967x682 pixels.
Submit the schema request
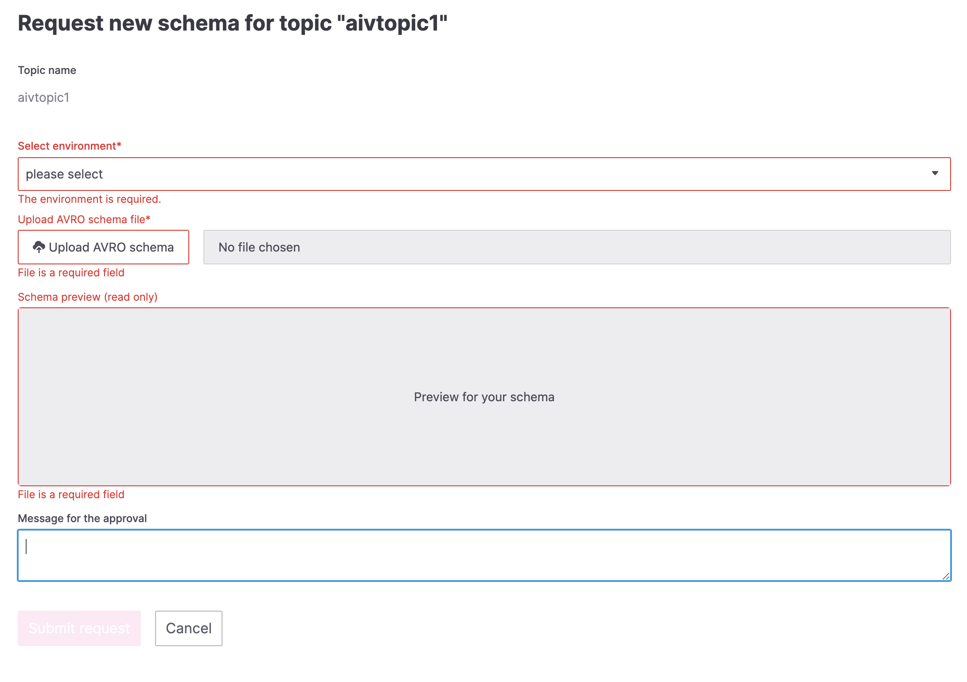[79, 628]
